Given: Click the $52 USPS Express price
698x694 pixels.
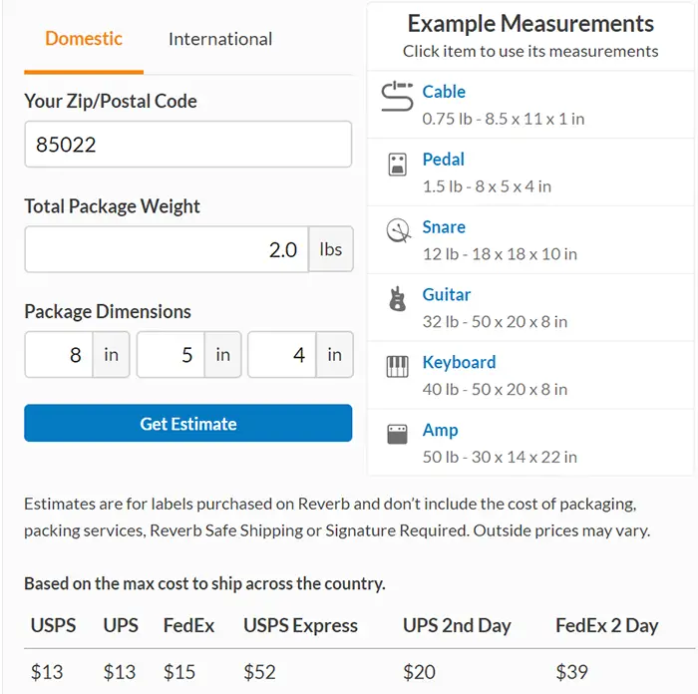Looking at the screenshot, I should 259,672.
